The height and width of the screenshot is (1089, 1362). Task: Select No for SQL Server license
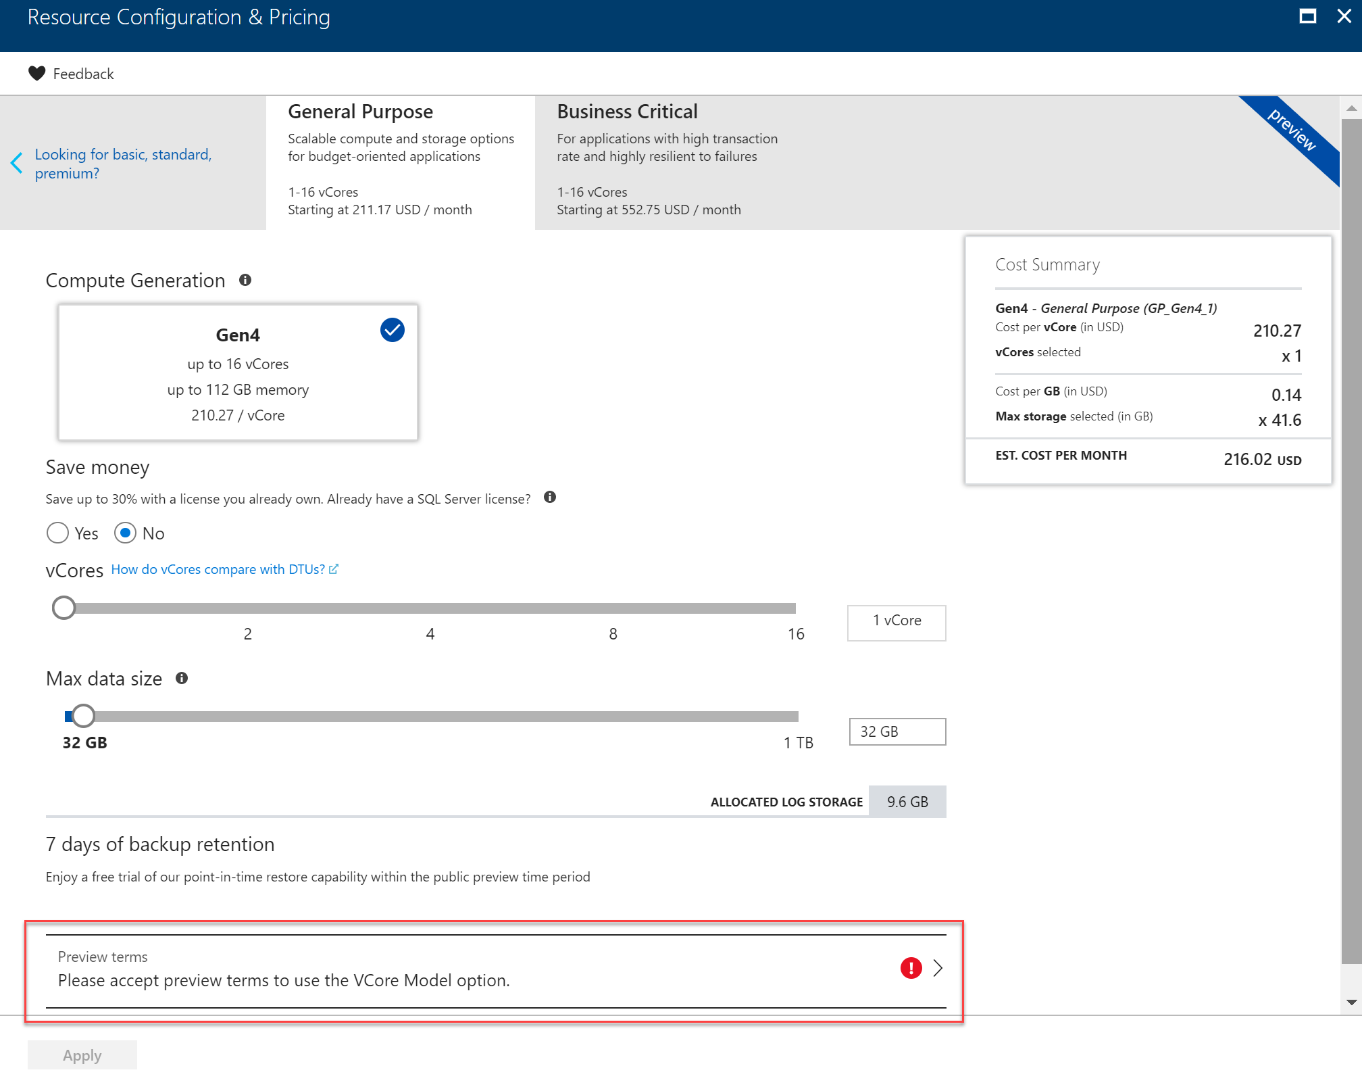tap(126, 533)
